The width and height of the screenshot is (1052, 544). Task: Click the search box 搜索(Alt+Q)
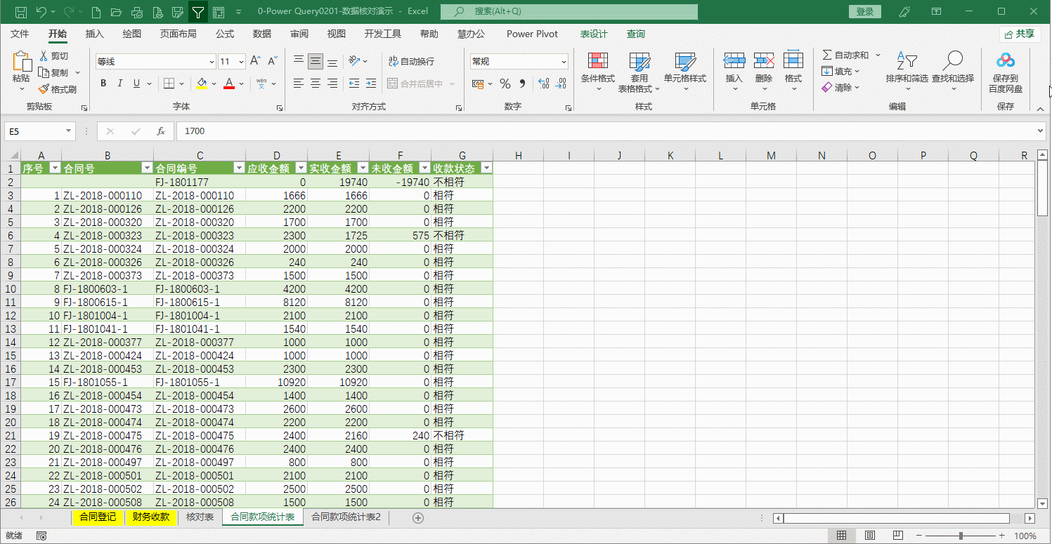point(569,12)
